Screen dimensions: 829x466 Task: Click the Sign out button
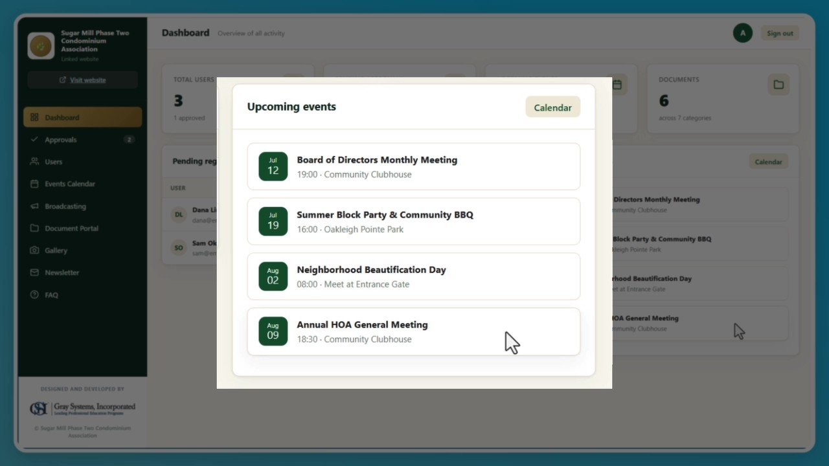(780, 33)
